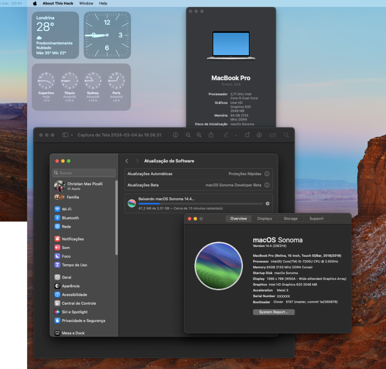Open the Foco settings icon
This screenshot has width=386, height=369.
58,256
